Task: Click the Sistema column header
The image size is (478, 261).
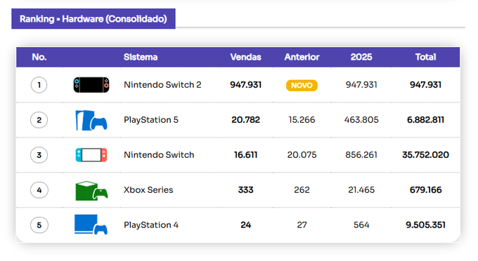Action: point(141,57)
